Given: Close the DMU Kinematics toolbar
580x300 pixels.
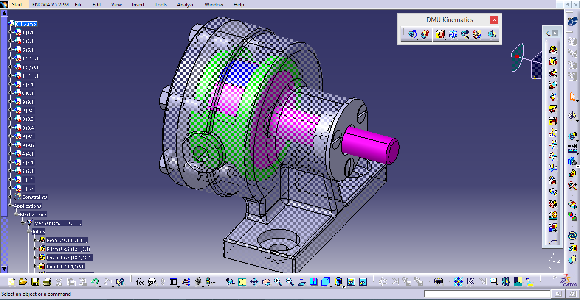Looking at the screenshot, I should pos(494,20).
